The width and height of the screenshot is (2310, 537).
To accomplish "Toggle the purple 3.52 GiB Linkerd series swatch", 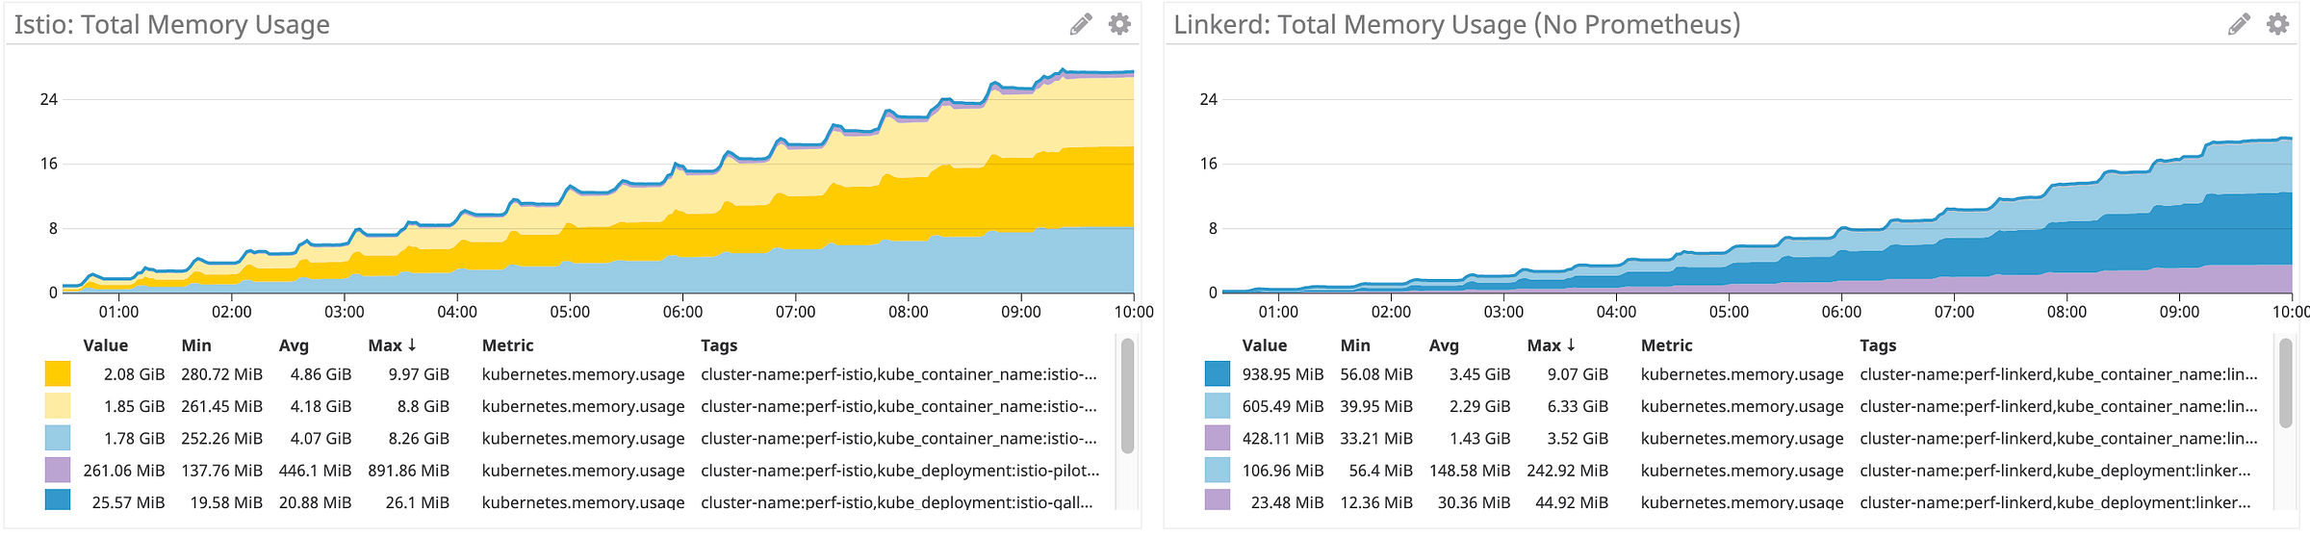I will pos(1218,438).
